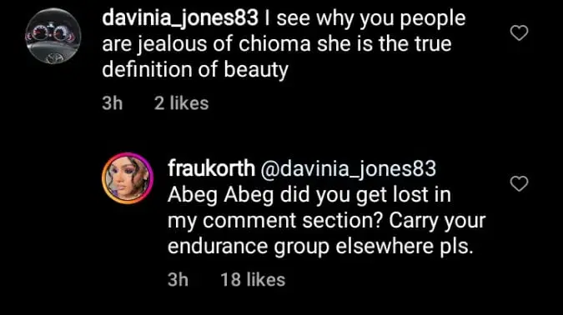Click the "my comment section? Carry your" line
Screen dimensions: 563x315
326,221
